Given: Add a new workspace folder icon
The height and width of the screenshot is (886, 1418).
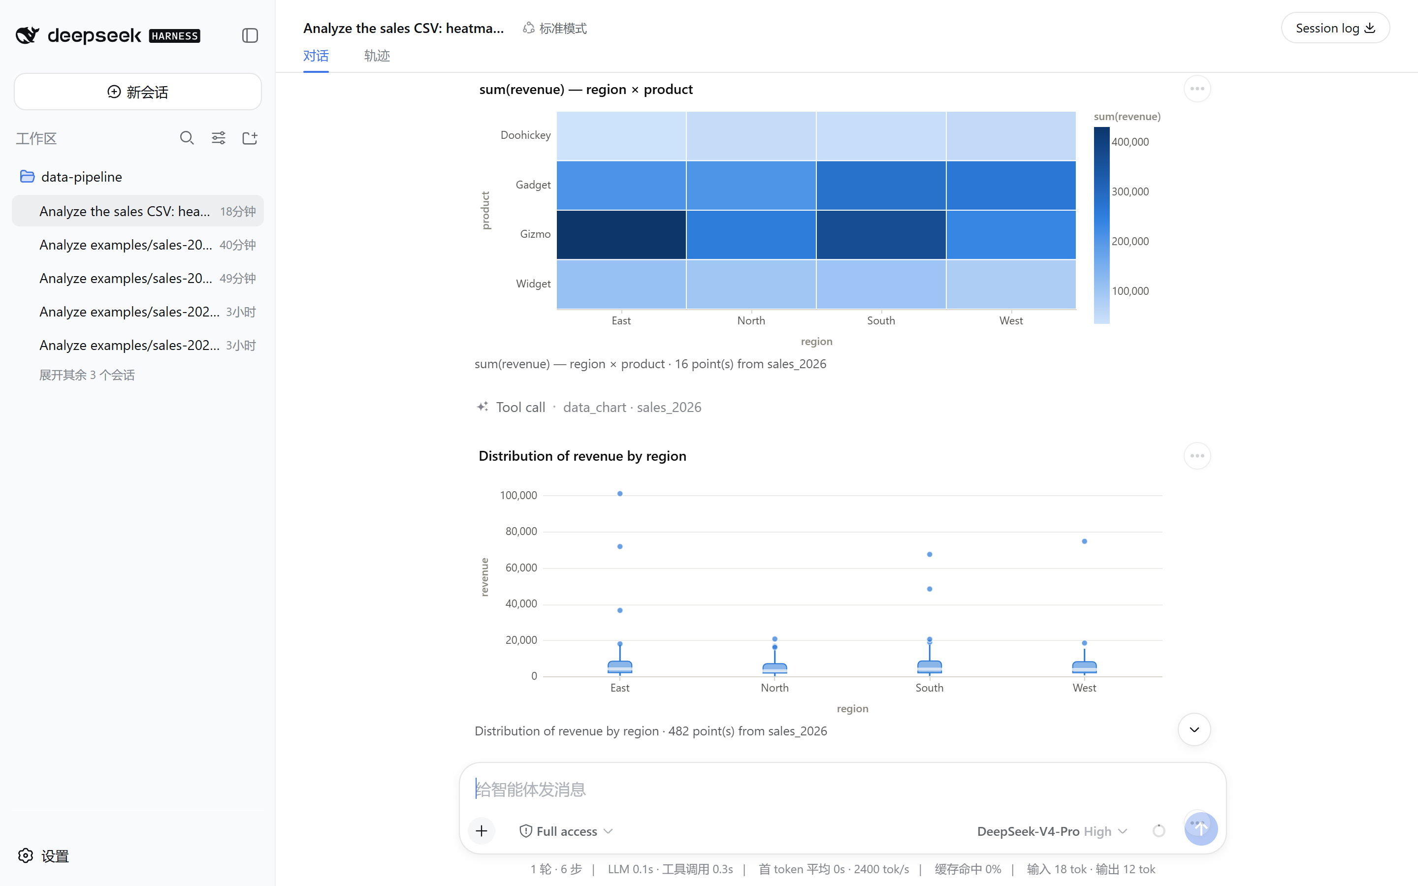Looking at the screenshot, I should tap(250, 138).
